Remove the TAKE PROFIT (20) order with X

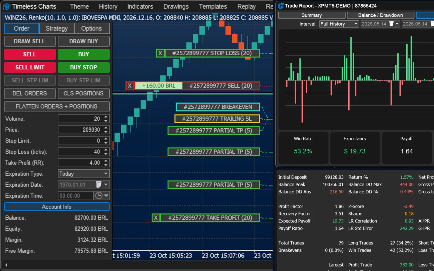(156, 218)
